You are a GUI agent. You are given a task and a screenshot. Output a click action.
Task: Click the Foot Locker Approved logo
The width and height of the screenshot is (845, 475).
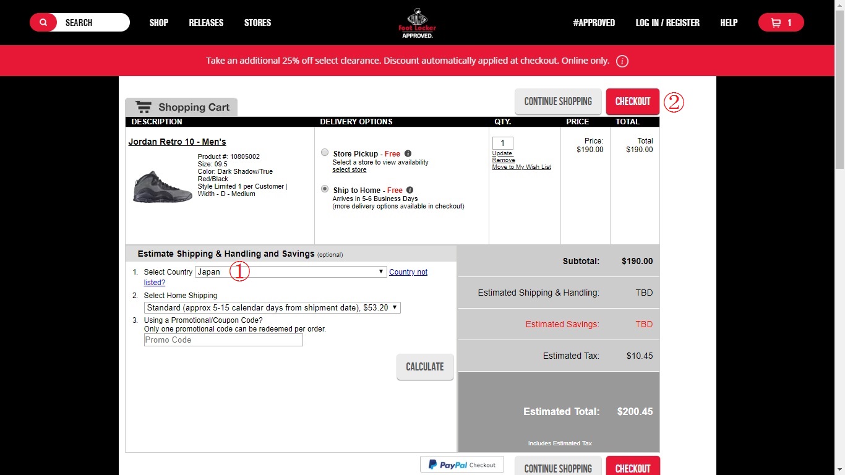[x=418, y=24]
